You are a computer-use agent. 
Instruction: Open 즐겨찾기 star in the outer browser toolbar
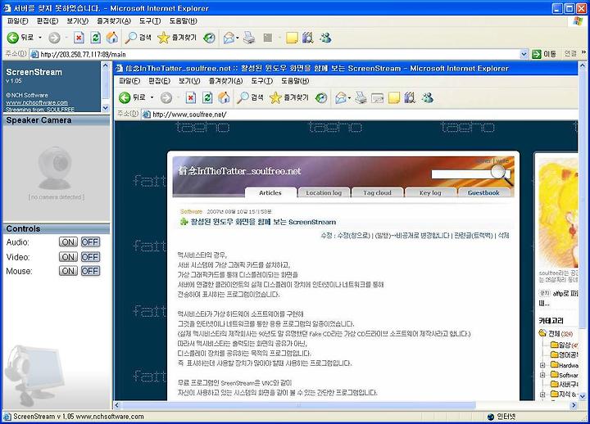click(177, 37)
